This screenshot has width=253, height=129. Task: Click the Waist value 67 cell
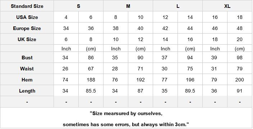tap(91, 69)
